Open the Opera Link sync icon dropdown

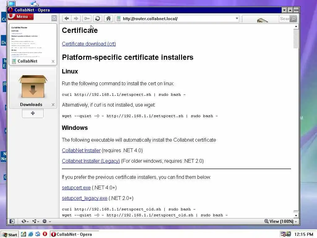(x=25, y=221)
